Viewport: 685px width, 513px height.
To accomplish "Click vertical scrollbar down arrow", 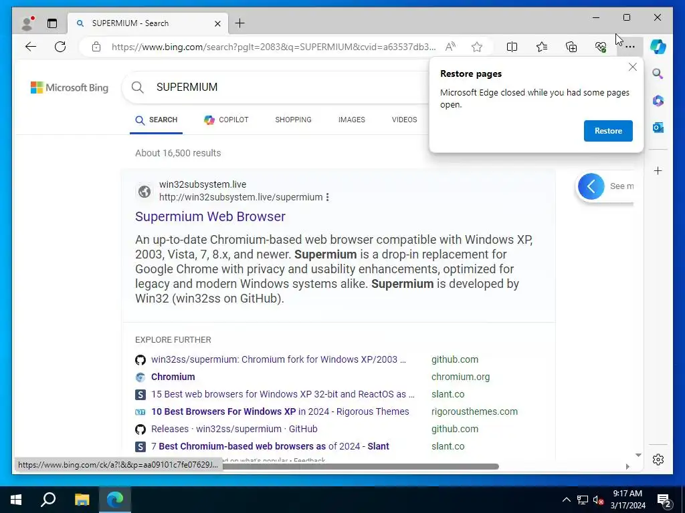I will tap(638, 456).
